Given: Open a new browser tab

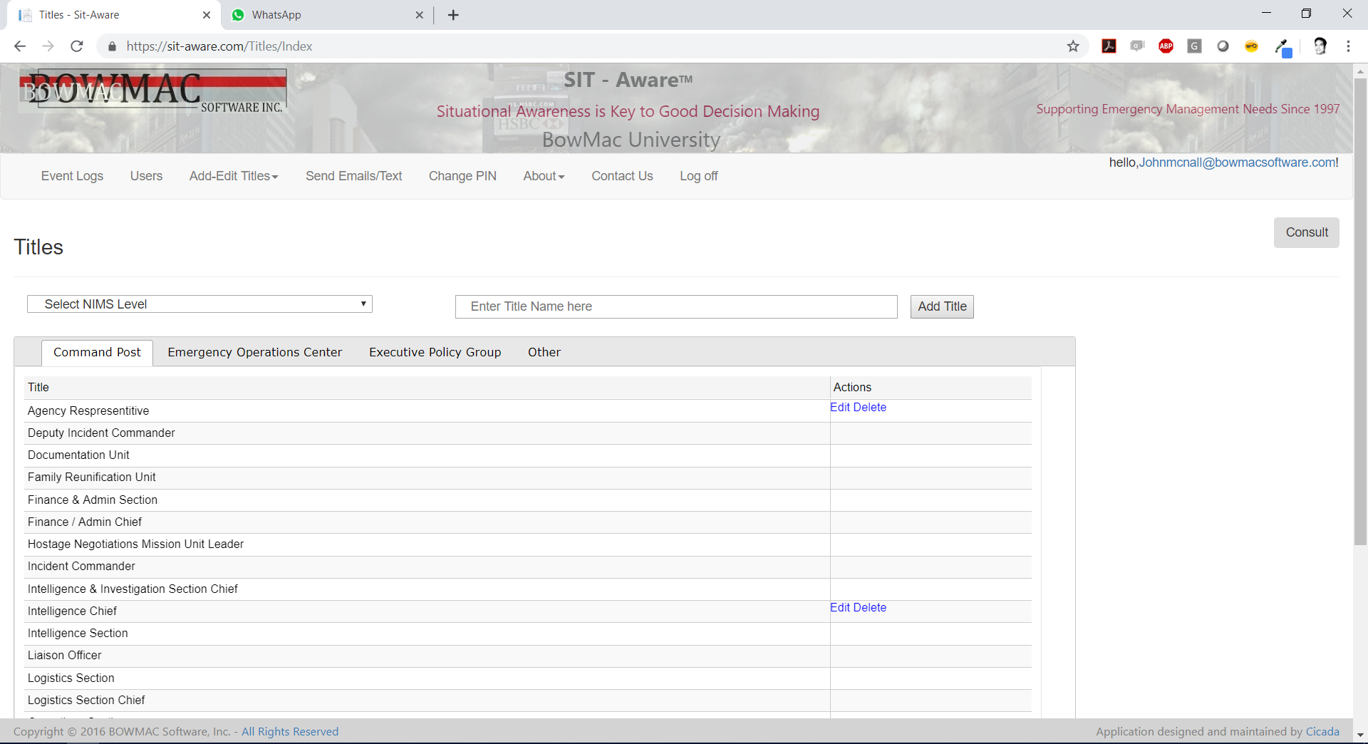Looking at the screenshot, I should 453,15.
